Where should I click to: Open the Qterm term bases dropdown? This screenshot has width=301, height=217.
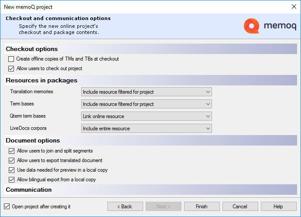point(146,116)
